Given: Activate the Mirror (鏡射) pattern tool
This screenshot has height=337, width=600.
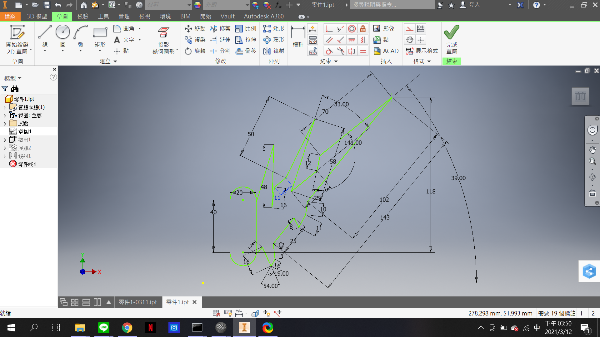Looking at the screenshot, I should (274, 51).
